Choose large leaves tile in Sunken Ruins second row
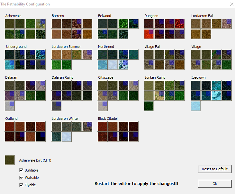Viewport: 235px width, 194px height. point(169,96)
